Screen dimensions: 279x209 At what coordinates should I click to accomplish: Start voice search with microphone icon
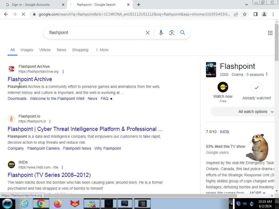(161, 33)
